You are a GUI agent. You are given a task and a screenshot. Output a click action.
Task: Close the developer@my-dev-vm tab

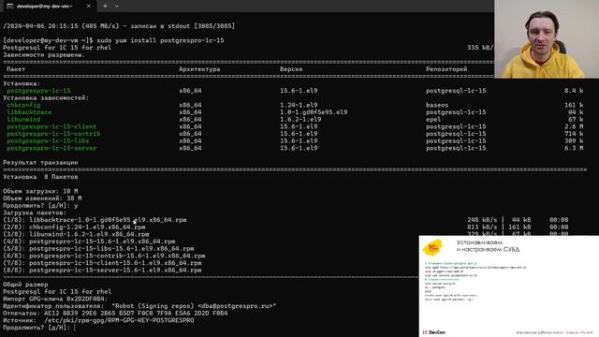click(x=89, y=7)
